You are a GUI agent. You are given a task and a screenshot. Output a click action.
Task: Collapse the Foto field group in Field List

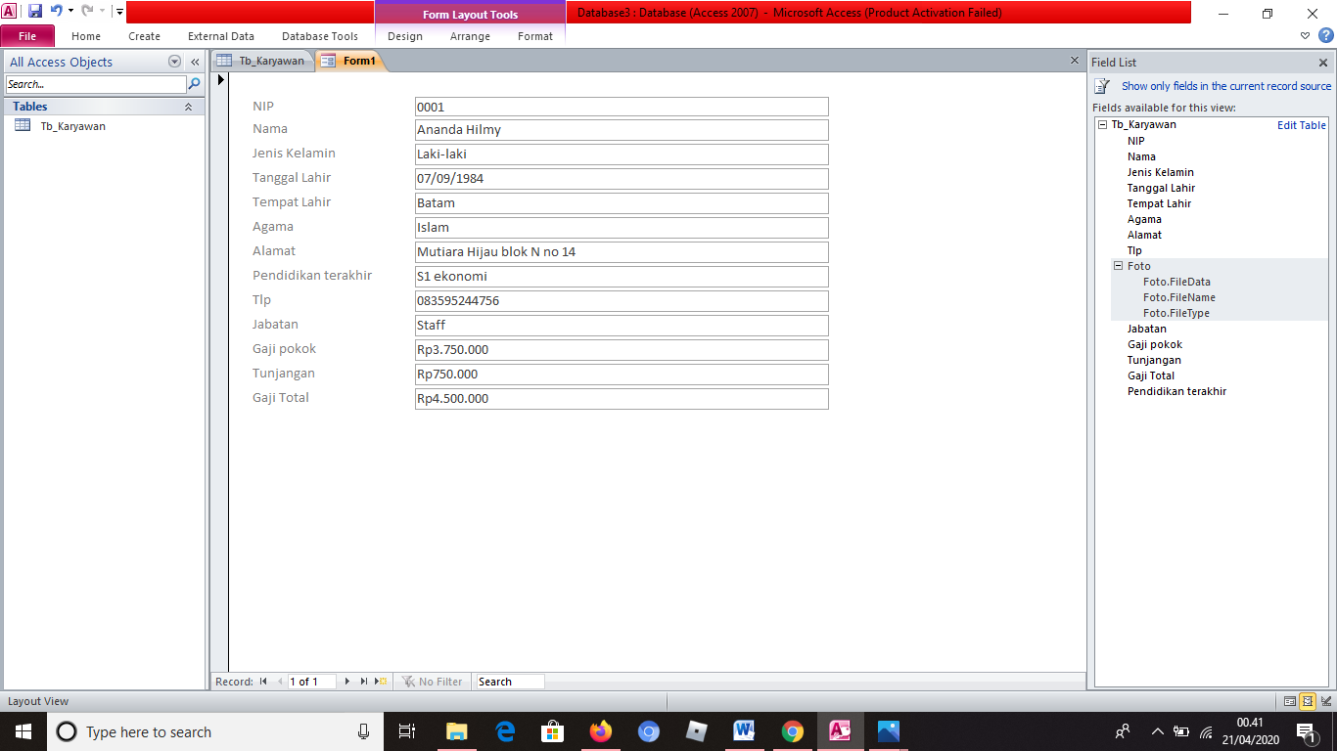1118,266
